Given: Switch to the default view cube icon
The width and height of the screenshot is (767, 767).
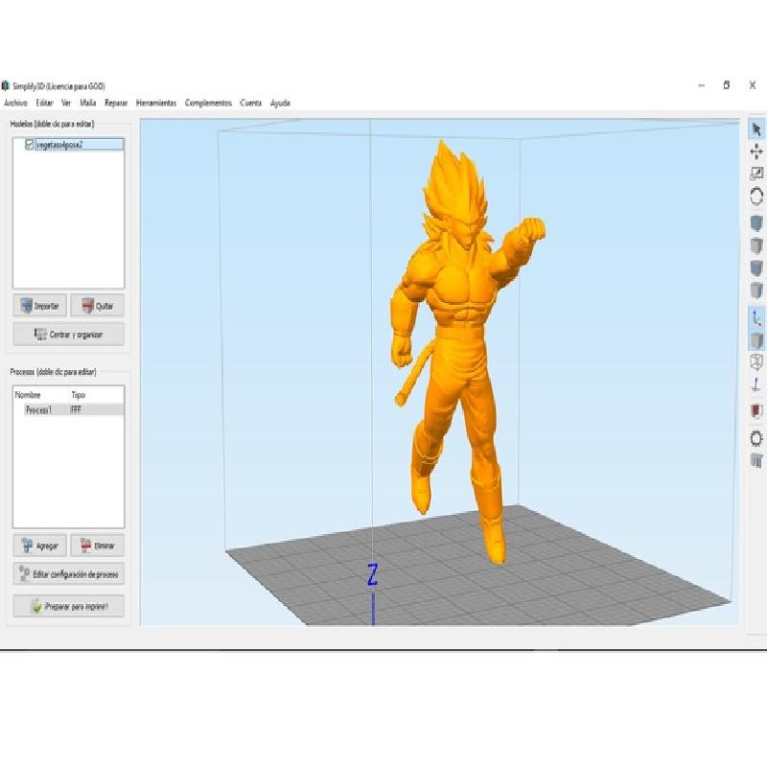Looking at the screenshot, I should pyautogui.click(x=756, y=223).
